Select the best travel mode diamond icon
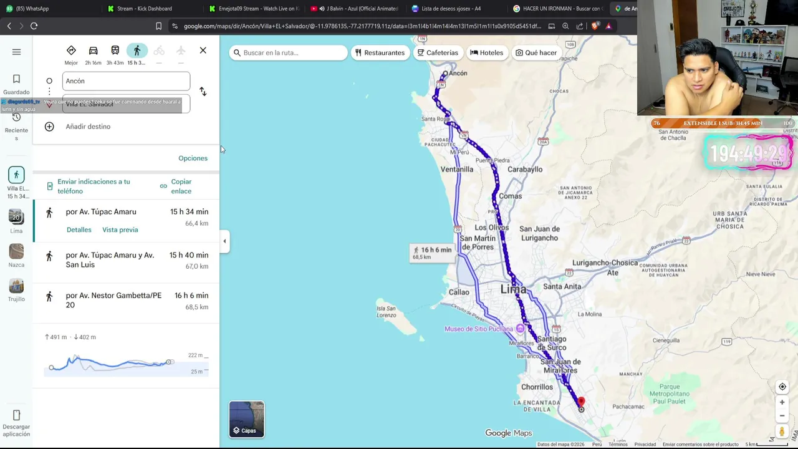 pos(71,51)
